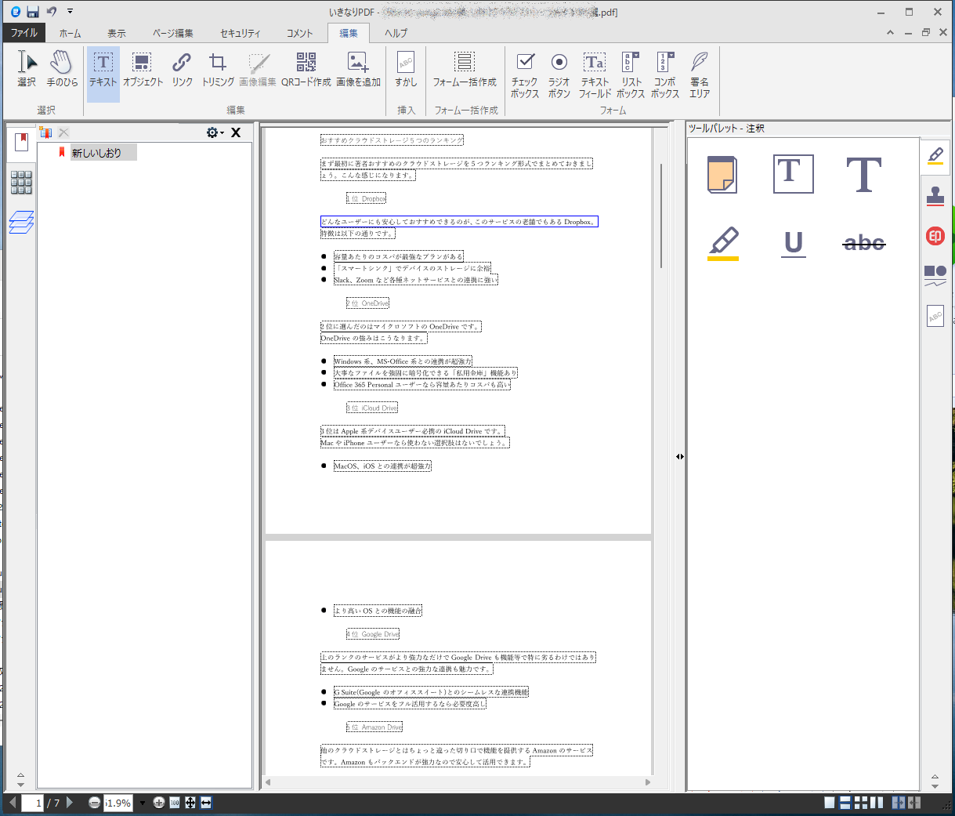Image resolution: width=955 pixels, height=816 pixels.
Task: Insert a テキストフィールド form field
Action: [595, 74]
